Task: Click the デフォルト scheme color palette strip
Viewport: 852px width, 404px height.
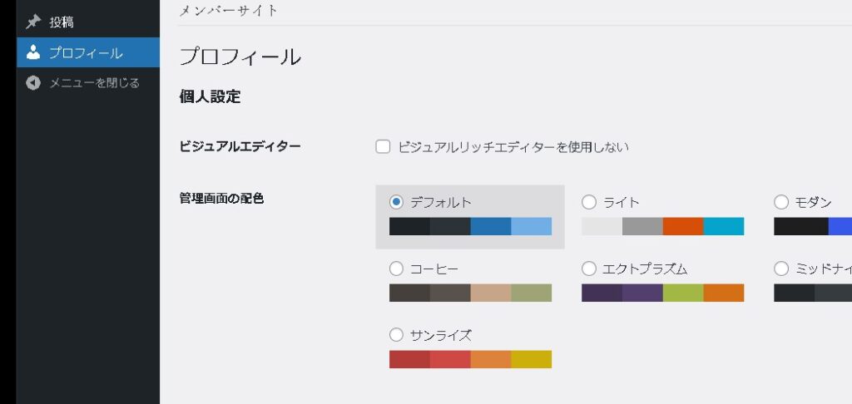Action: [470, 226]
